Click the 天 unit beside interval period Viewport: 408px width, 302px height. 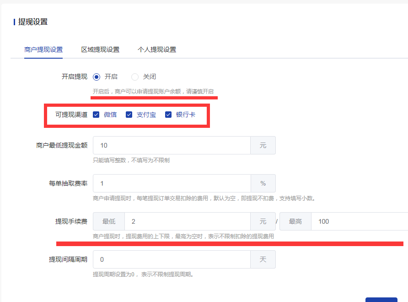coord(263,259)
